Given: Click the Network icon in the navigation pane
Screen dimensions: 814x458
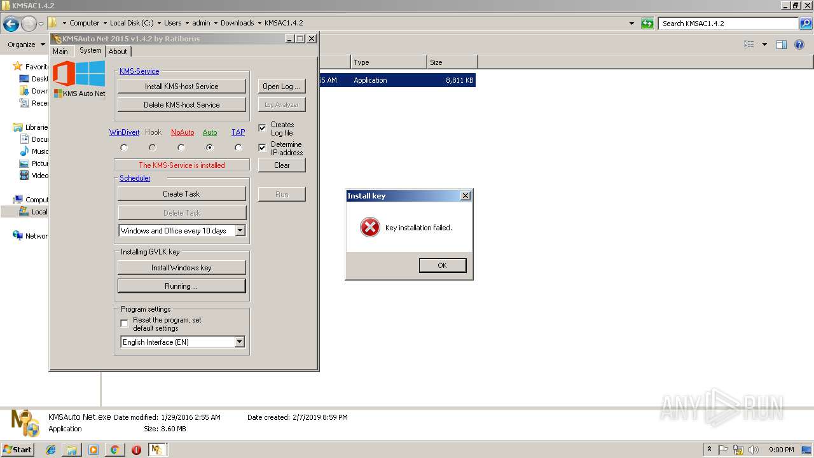Looking at the screenshot, I should point(18,235).
